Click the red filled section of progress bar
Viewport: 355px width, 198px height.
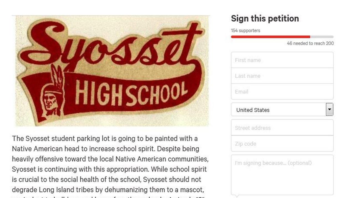tap(270, 37)
